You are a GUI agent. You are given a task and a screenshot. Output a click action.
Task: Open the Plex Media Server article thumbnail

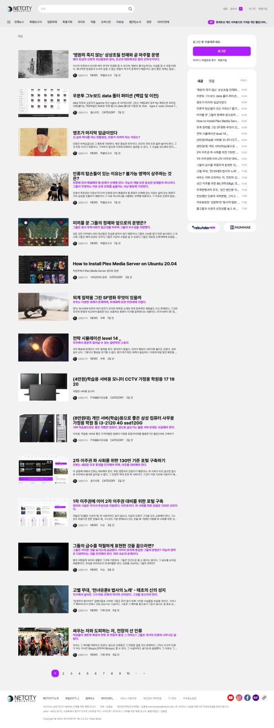click(x=43, y=270)
